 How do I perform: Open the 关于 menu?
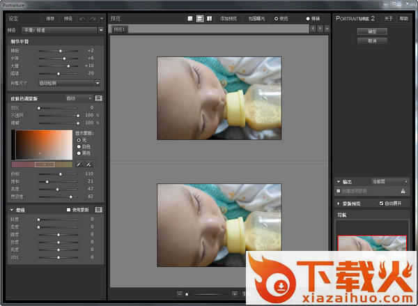pyautogui.click(x=388, y=18)
